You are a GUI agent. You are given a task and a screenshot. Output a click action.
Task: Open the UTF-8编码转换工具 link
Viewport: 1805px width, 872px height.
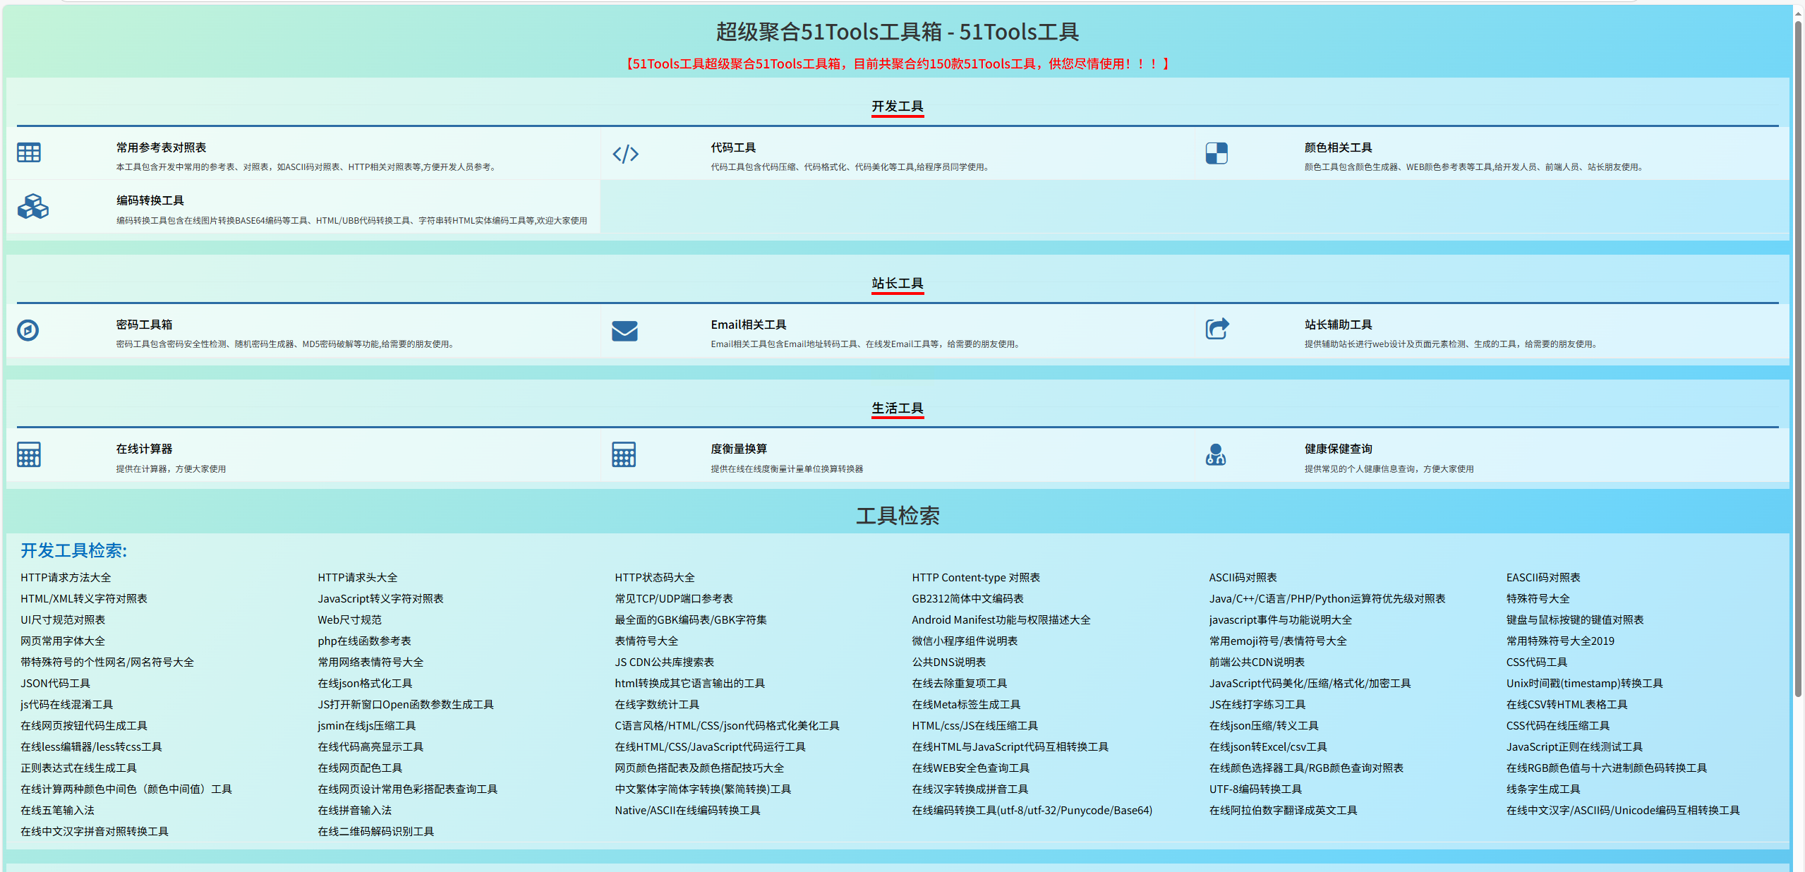[x=1255, y=789]
